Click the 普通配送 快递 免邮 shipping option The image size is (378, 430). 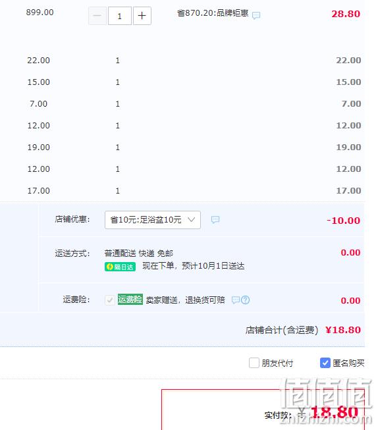coord(138,253)
